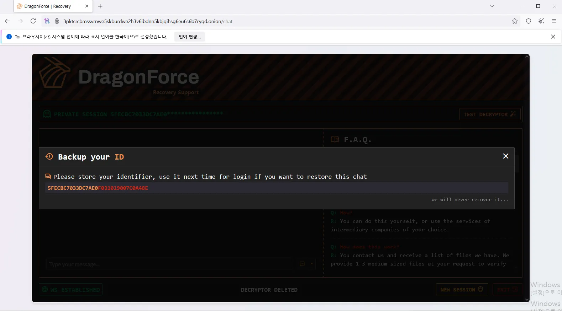Viewport: 562px width, 311px height.
Task: Focus the Type your message field
Action: point(169,264)
